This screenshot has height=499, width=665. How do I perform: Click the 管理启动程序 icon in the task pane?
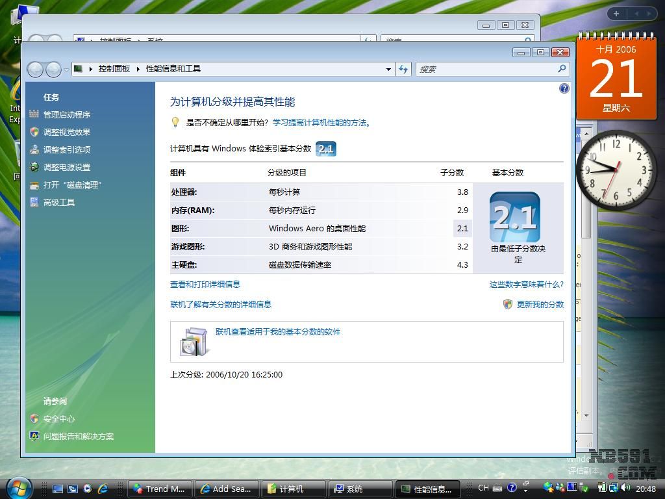(x=34, y=114)
